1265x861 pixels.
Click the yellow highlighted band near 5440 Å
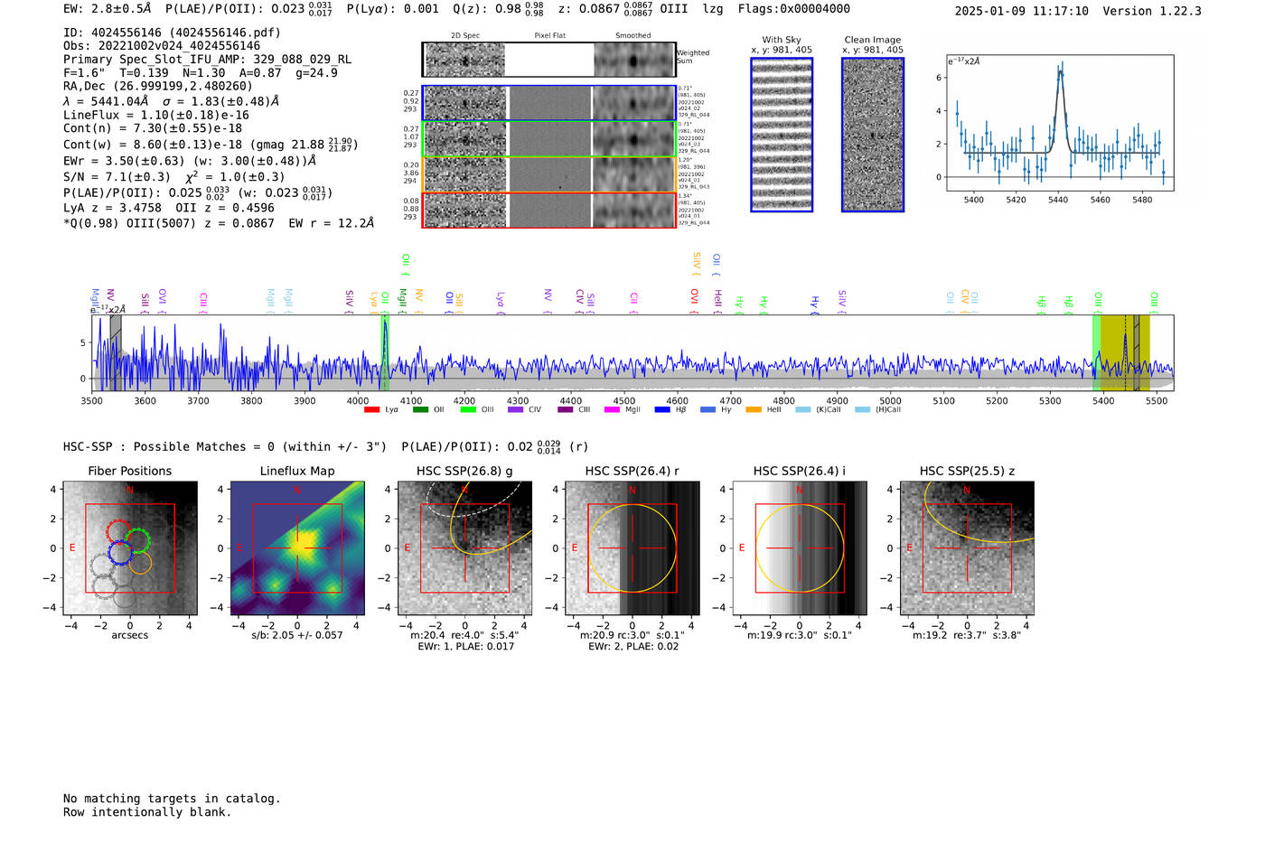pos(1125,353)
